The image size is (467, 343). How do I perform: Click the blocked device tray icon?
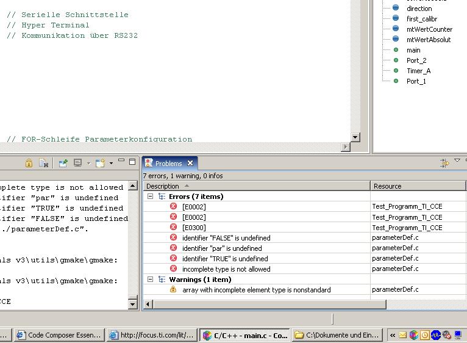446,335
